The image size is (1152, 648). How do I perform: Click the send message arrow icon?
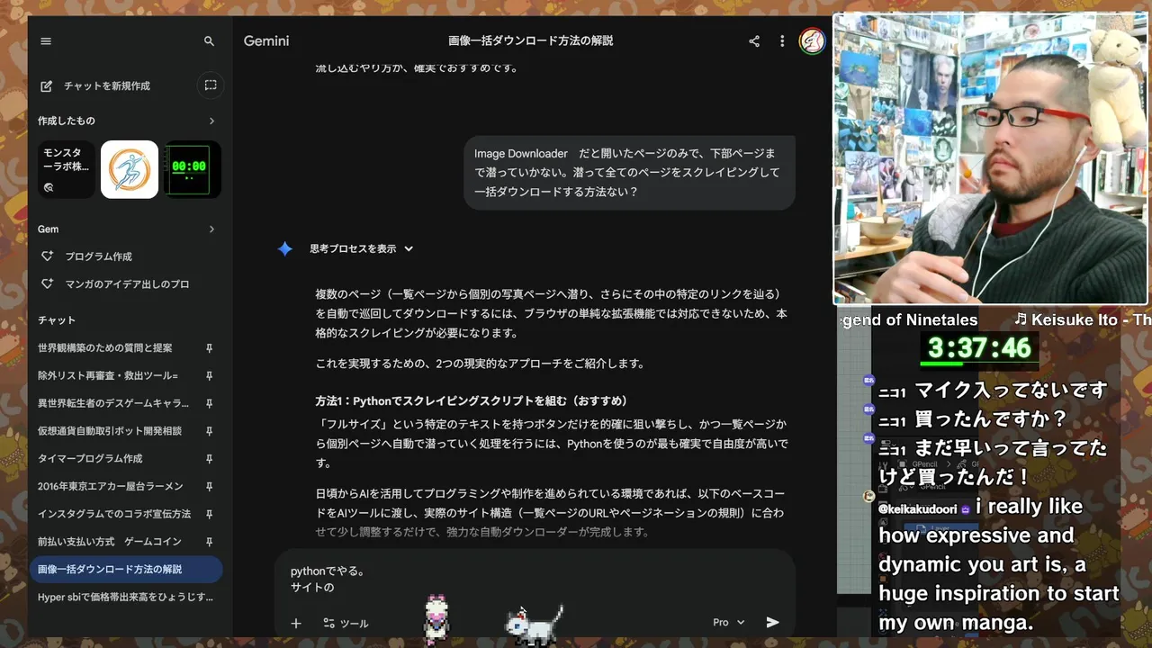772,622
